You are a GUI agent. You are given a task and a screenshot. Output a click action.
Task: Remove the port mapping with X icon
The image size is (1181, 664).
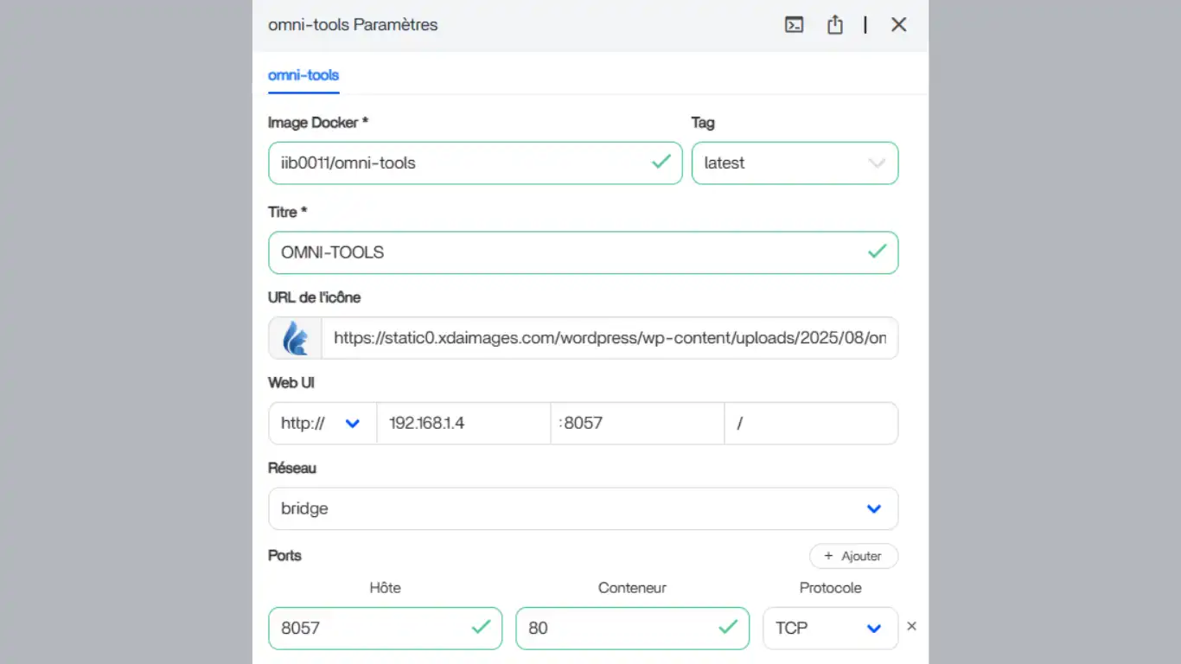[911, 627]
